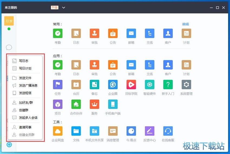Open 客户 in the 应用 section
Viewport: 230px width, 154px height.
pos(168,65)
